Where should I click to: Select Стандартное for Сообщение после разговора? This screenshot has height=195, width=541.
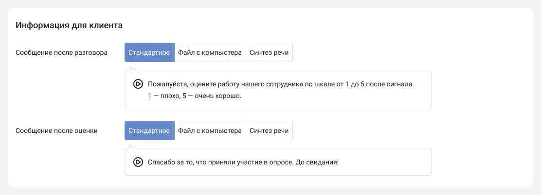[x=149, y=52]
